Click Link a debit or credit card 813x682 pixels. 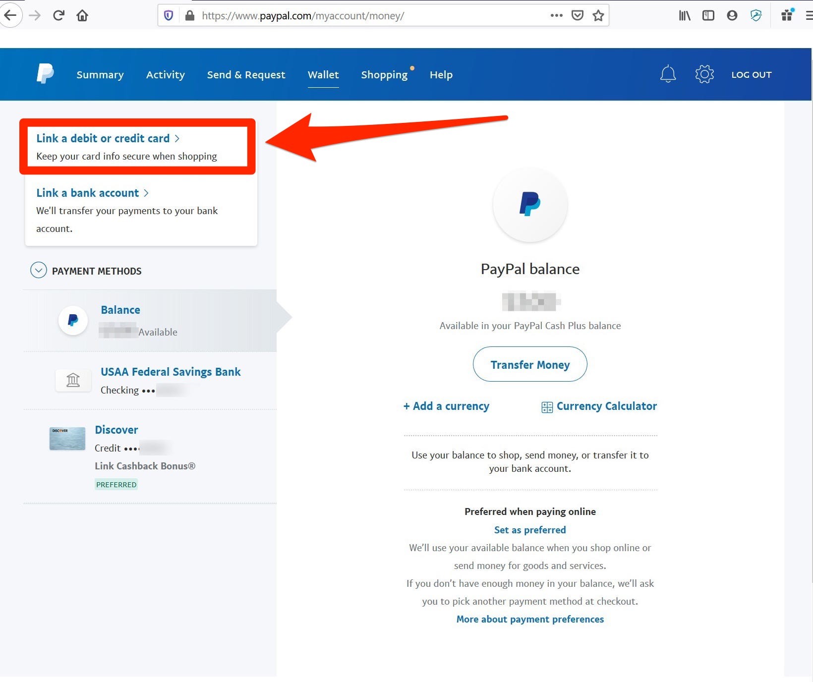click(103, 138)
